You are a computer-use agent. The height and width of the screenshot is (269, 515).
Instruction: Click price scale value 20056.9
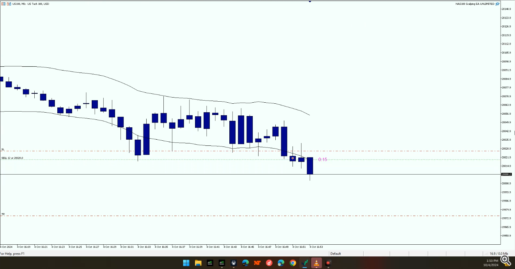tap(506, 114)
